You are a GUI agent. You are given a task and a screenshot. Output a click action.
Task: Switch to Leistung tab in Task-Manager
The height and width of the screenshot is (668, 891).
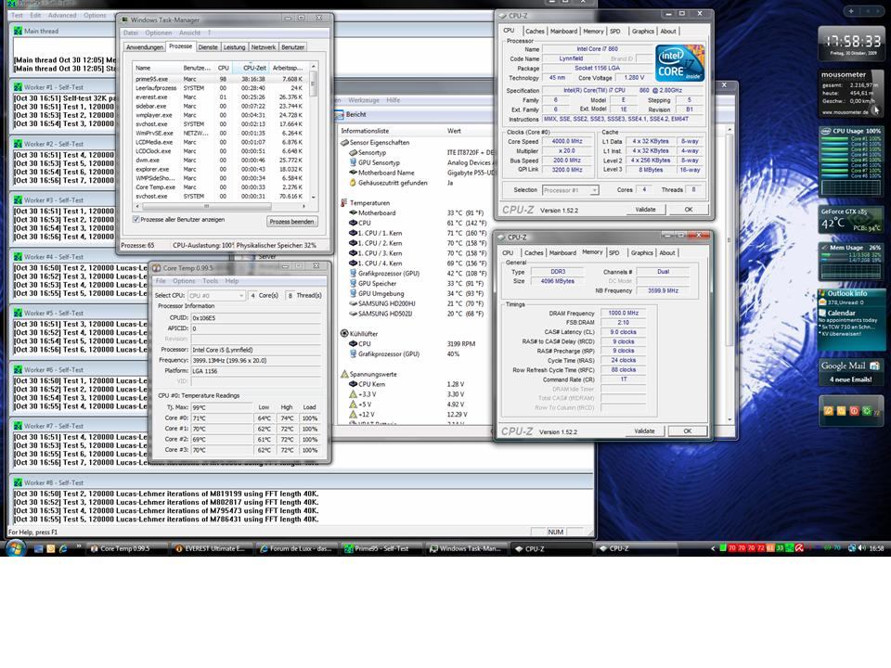pos(234,47)
